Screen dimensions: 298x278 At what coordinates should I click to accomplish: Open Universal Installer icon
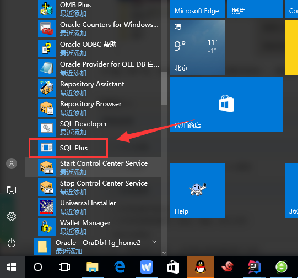pos(47,207)
